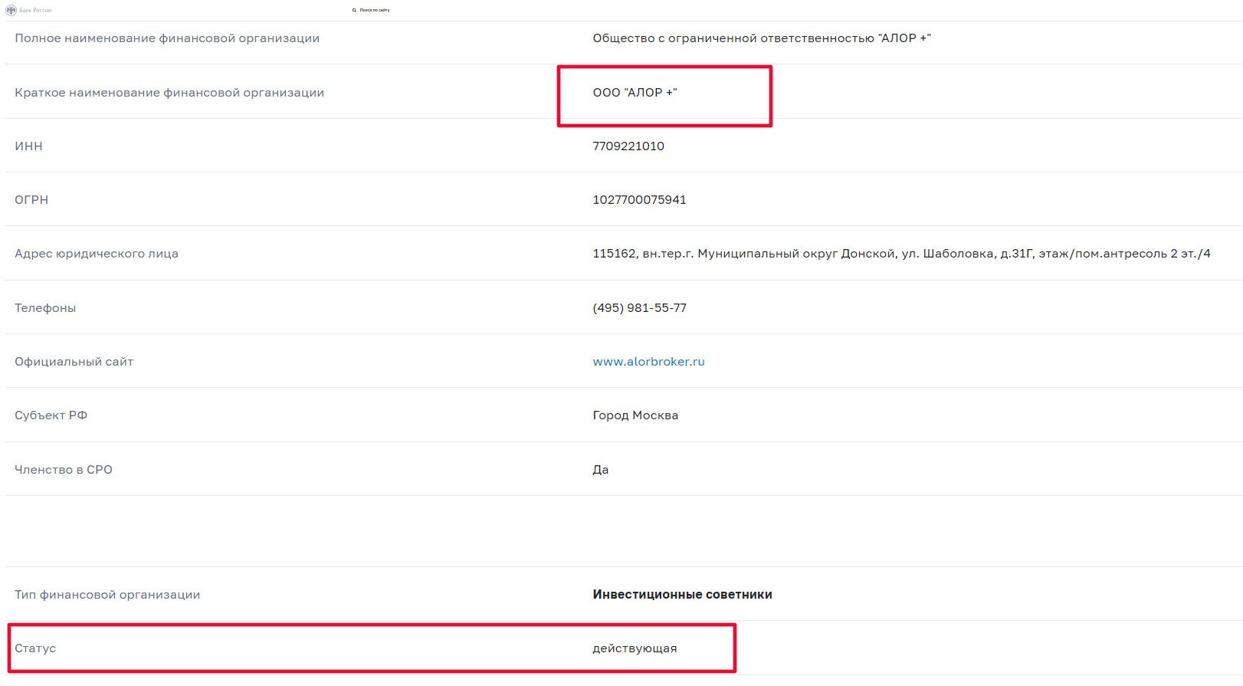
Task: Click the value 'Город Москва'
Action: (x=635, y=415)
